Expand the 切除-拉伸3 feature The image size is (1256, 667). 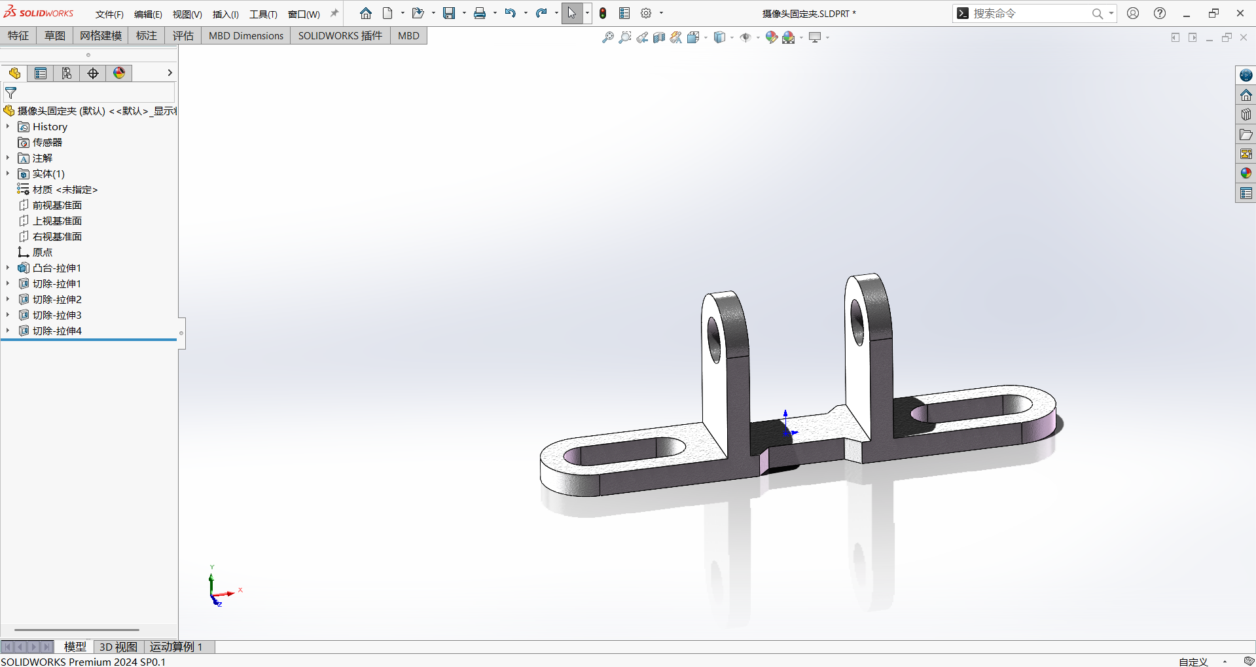coord(8,315)
